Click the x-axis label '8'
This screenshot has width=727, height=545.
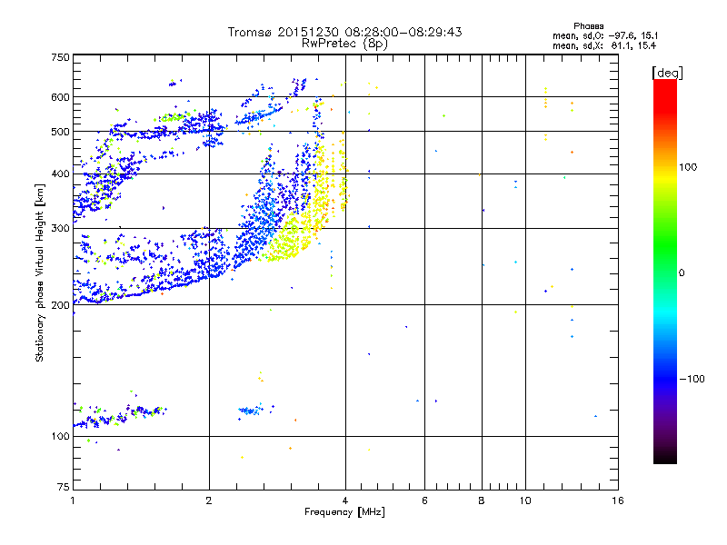(482, 500)
